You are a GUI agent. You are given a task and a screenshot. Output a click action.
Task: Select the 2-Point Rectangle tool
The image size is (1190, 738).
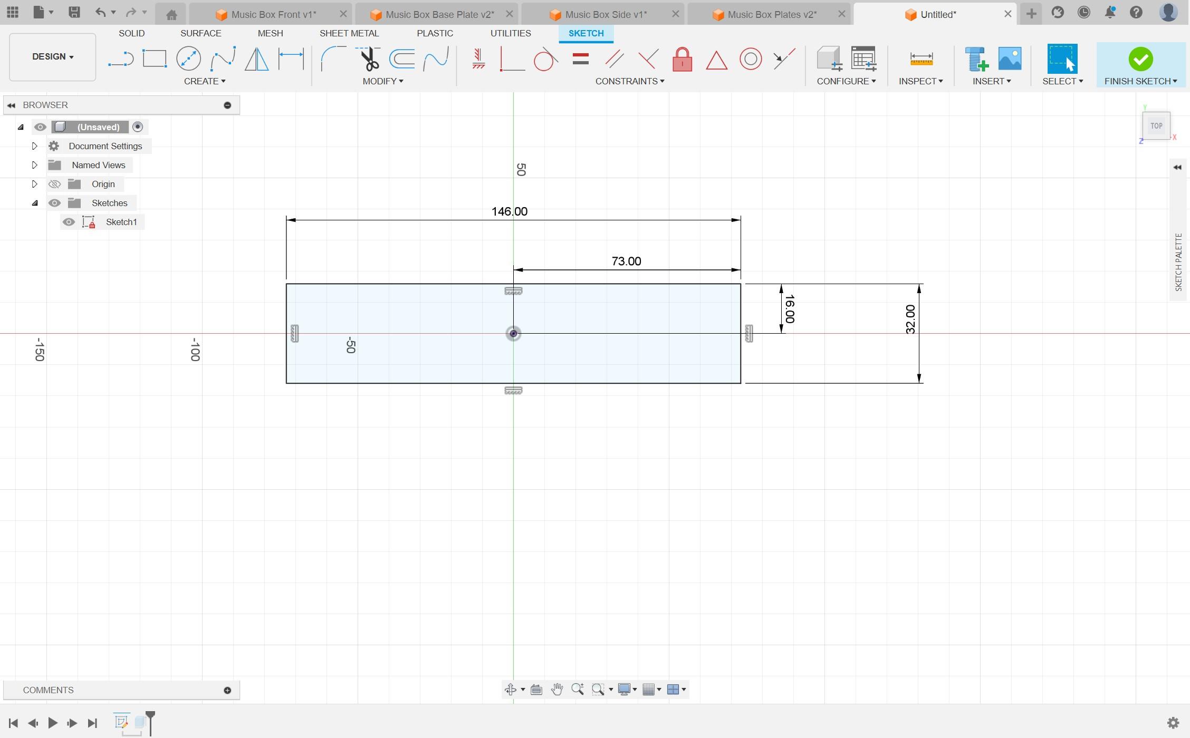(x=155, y=59)
